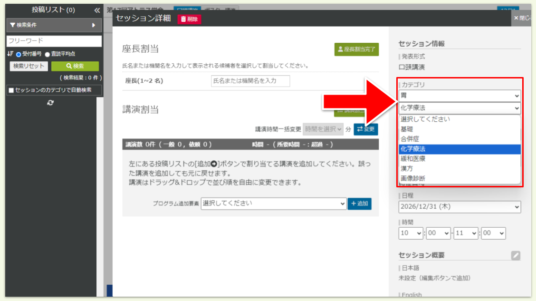The image size is (536, 301).
Task: Collapse the 投稿リスト sidebar with the « icon
Action: coord(97,10)
